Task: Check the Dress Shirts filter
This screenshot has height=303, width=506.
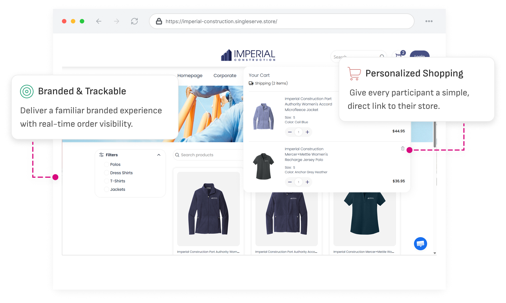Action: pyautogui.click(x=107, y=173)
